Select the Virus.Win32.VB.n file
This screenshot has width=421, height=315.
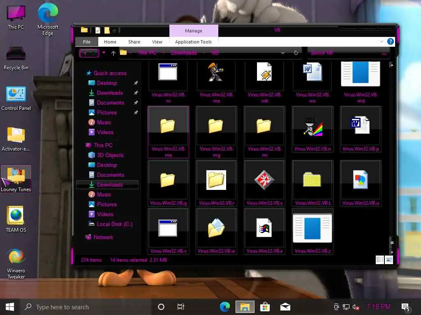pyautogui.click(x=312, y=129)
